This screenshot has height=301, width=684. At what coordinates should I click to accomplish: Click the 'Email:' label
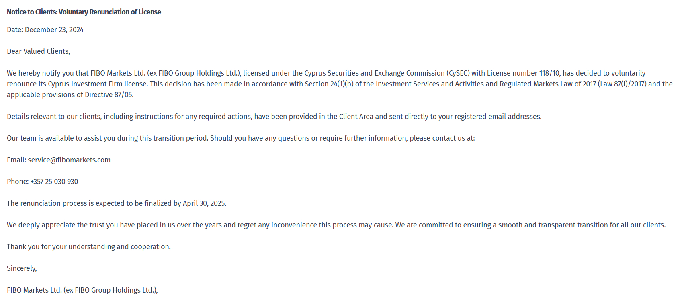(x=16, y=160)
